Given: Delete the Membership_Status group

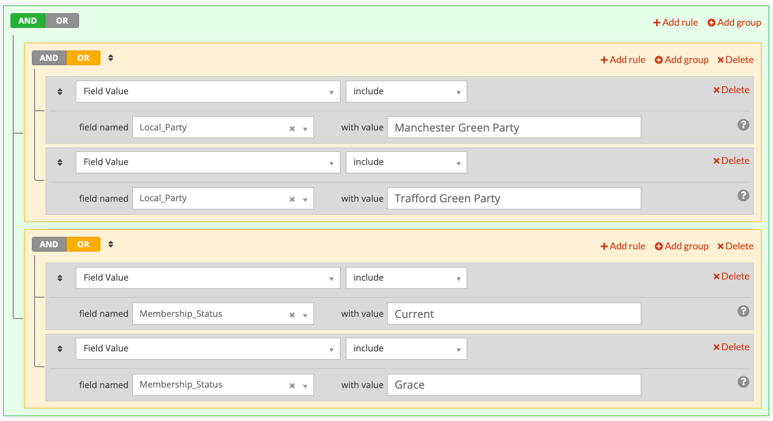Looking at the screenshot, I should coord(735,246).
